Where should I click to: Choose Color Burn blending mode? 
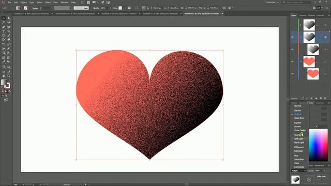point(299,118)
